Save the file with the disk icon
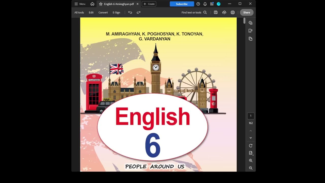The width and height of the screenshot is (325, 183). click(x=216, y=12)
